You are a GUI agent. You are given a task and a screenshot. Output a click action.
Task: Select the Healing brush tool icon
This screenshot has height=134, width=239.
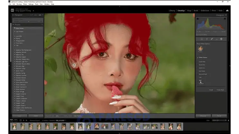212,39
